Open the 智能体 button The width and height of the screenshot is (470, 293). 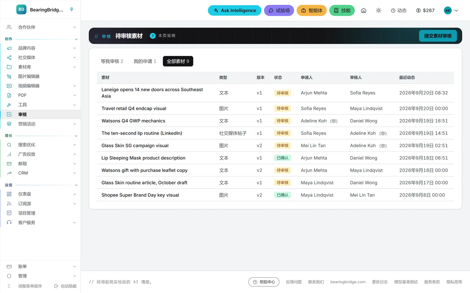(312, 10)
